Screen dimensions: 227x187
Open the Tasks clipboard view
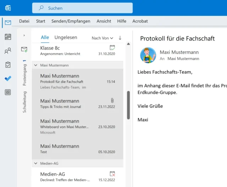tap(8, 65)
